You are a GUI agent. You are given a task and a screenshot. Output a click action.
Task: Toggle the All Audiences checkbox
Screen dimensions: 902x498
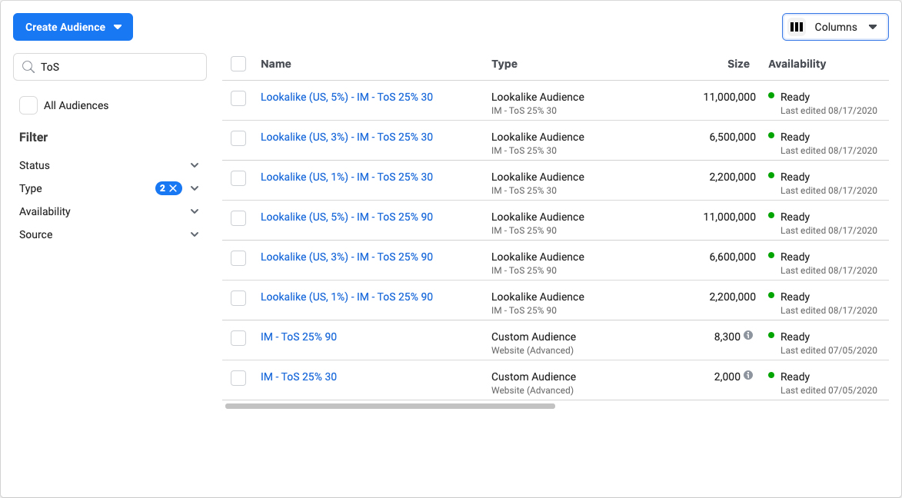(28, 105)
